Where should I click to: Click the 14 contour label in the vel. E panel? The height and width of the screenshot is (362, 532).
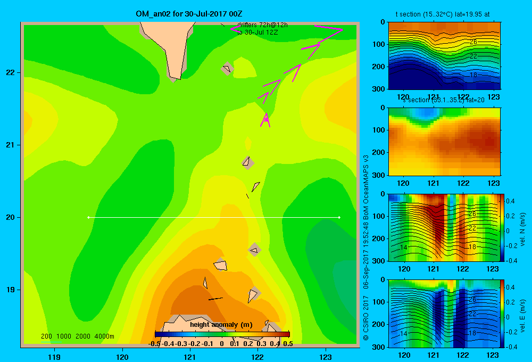coord(403,333)
